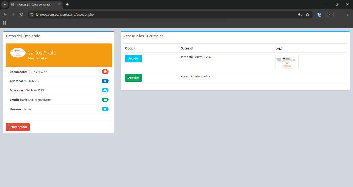Click the Opcion column header

coord(130,48)
